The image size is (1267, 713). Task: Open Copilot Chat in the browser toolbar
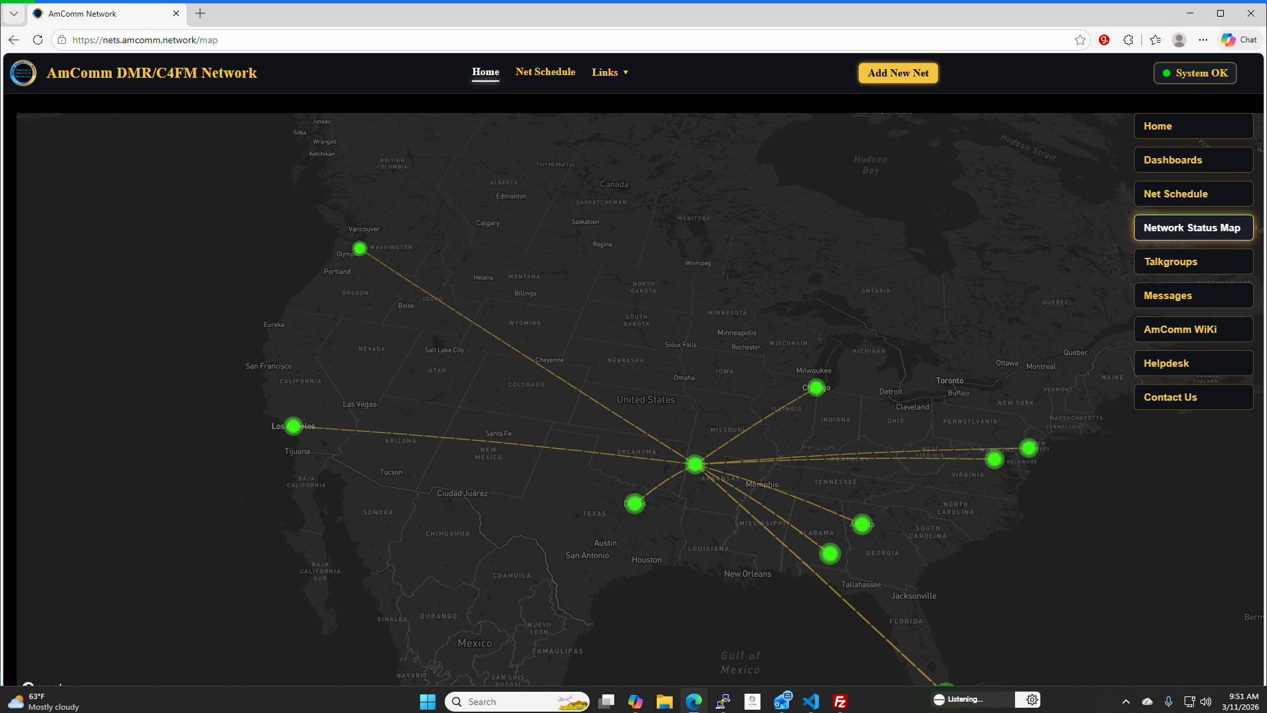click(x=1238, y=40)
